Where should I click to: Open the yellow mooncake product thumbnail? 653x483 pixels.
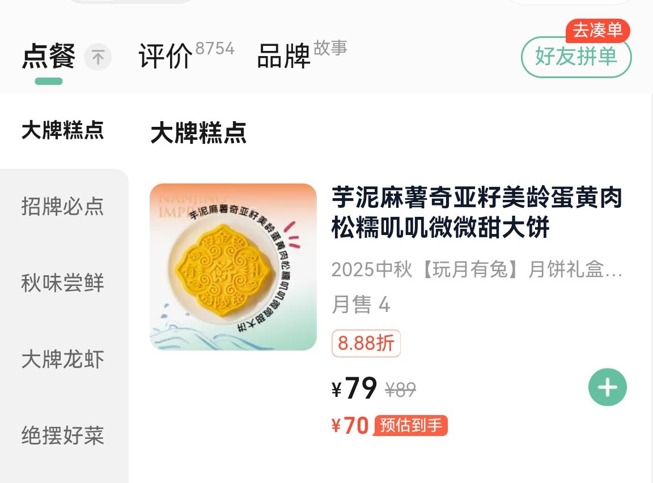233,267
